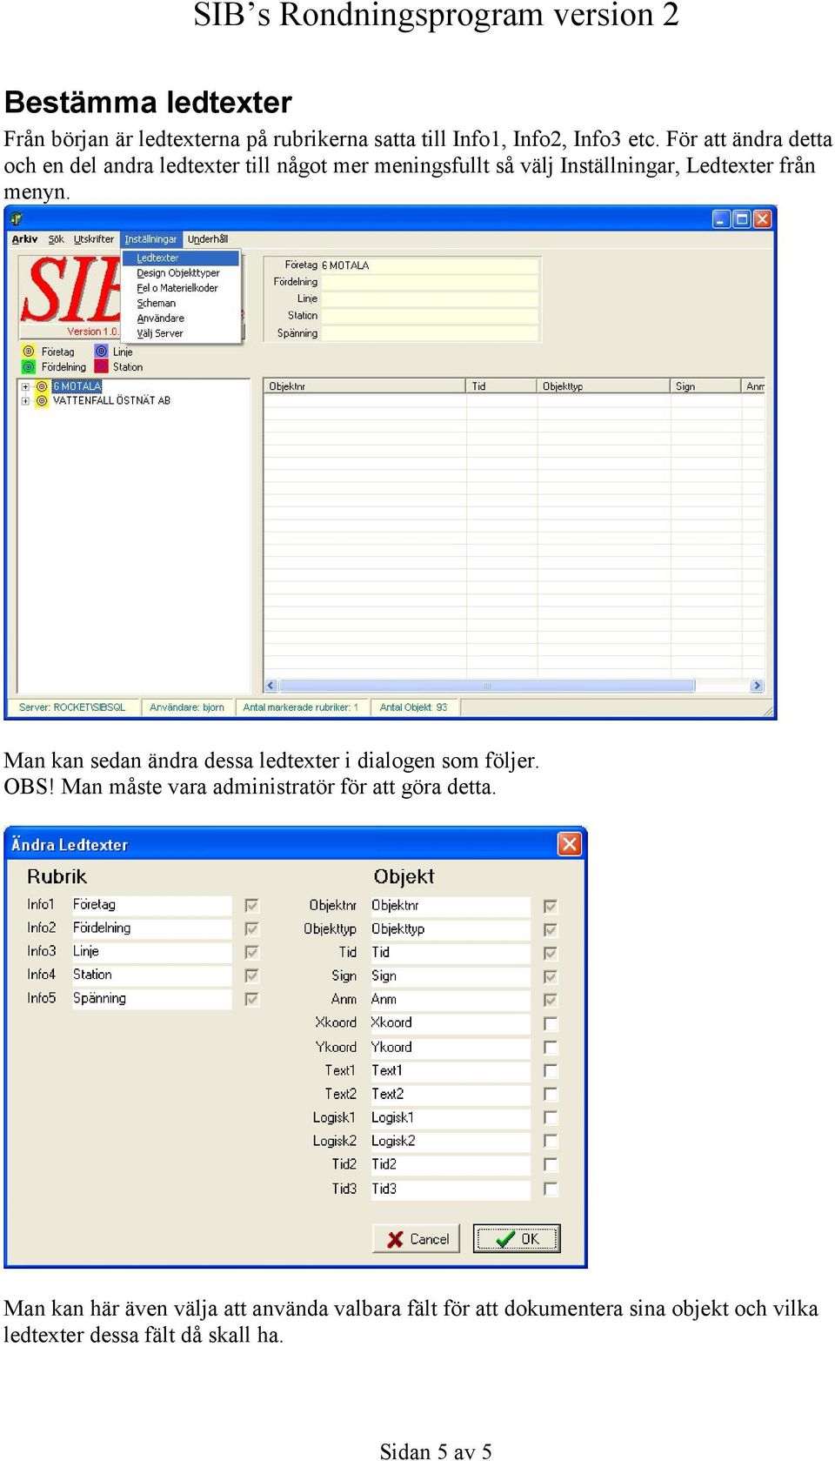Toggle the Info3 Linje checkbox
This screenshot has width=835, height=1461.
[251, 953]
